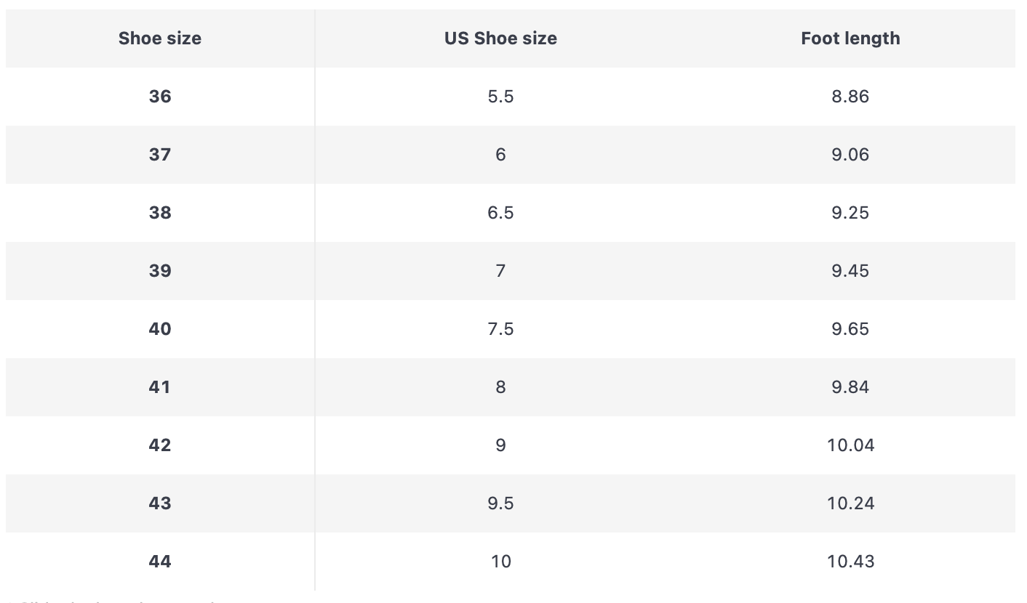The image size is (1027, 603).
Task: Click the "US Shoe size" column header
Action: click(500, 39)
